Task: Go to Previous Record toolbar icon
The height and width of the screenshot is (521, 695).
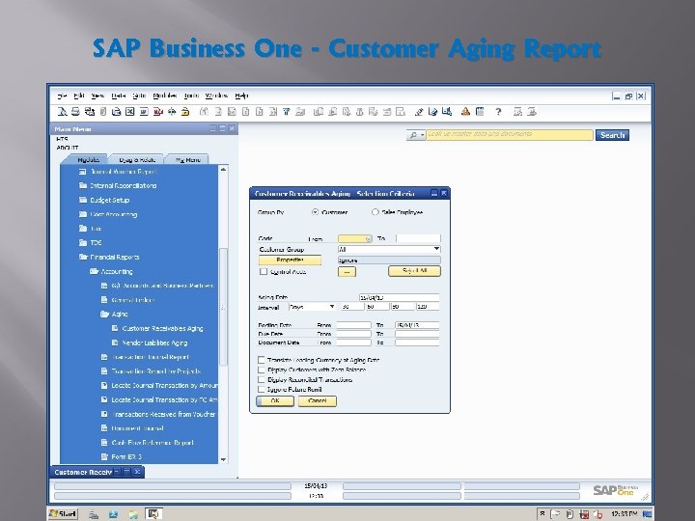Action: tap(245, 112)
